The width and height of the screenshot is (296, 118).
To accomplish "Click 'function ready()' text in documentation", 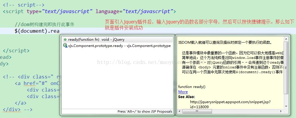I will click(192, 87).
